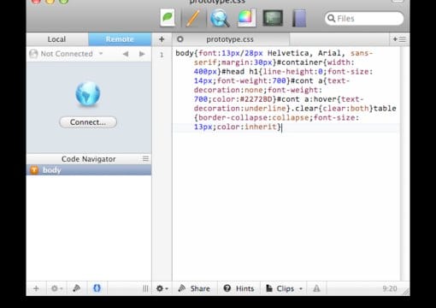This screenshot has width=436, height=308.
Task: Add a new tab with plus button
Action: 162,39
